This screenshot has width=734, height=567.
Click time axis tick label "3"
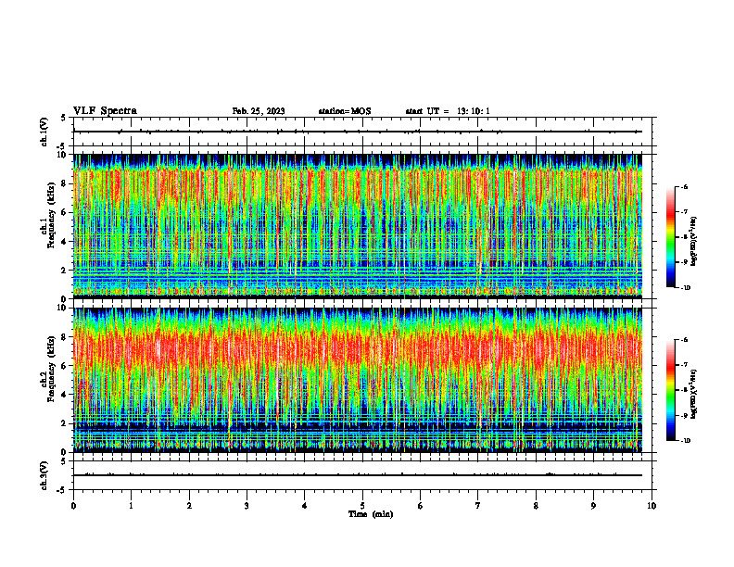[x=247, y=506]
